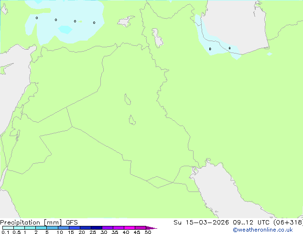
Task: Click the purple arrow tip past 50
Action: coord(151,228)
